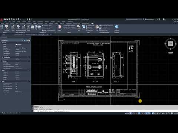Open the Model layout tab
This screenshot has height=133, width=178.
3,113
